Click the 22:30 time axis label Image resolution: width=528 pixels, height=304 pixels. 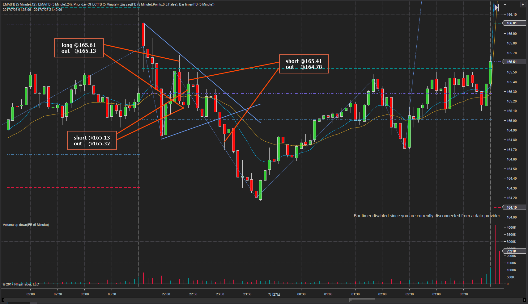click(x=193, y=294)
